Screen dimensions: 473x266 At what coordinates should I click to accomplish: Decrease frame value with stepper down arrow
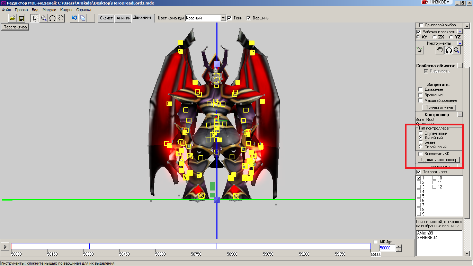coord(399,250)
